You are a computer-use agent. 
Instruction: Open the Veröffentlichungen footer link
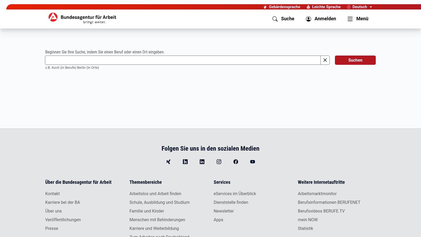[63, 220]
